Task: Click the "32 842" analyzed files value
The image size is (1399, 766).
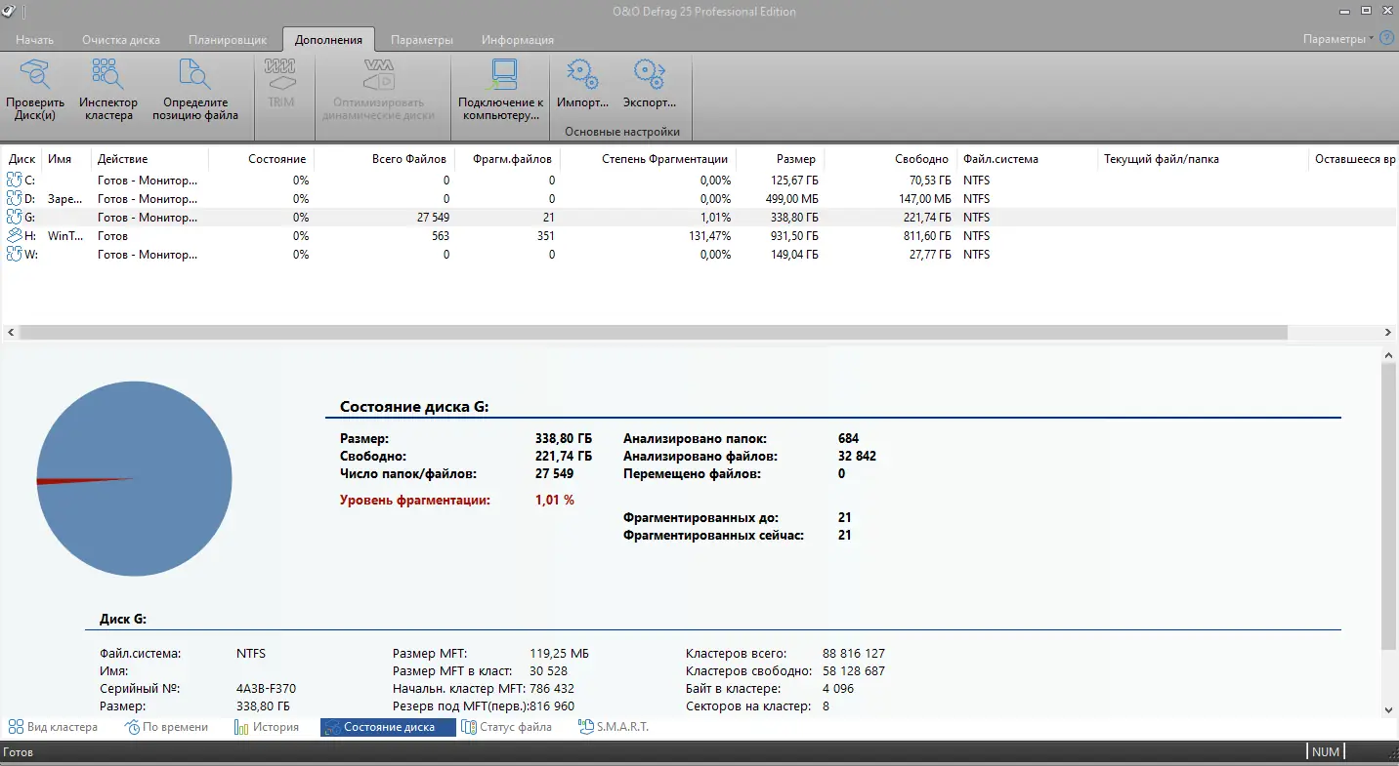Action: point(857,456)
